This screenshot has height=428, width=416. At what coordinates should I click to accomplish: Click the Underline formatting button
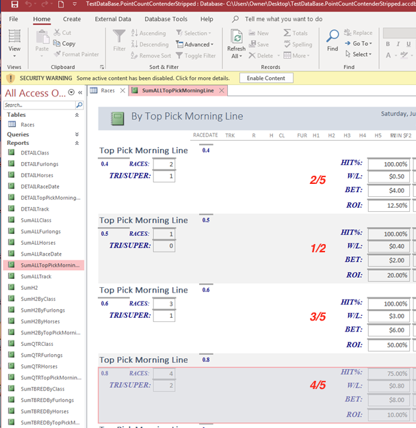pyautogui.click(x=408, y=44)
